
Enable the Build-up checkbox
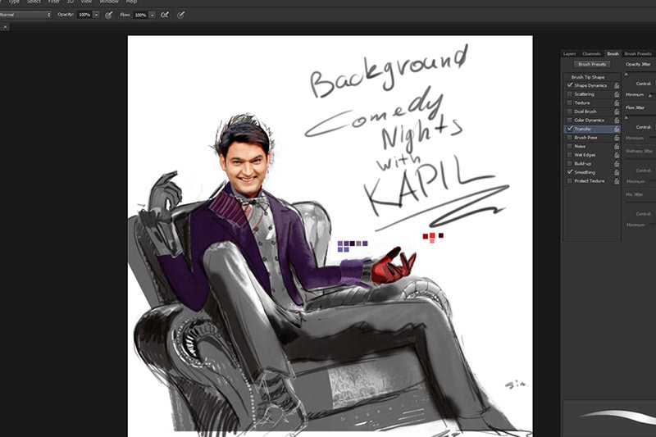click(569, 163)
